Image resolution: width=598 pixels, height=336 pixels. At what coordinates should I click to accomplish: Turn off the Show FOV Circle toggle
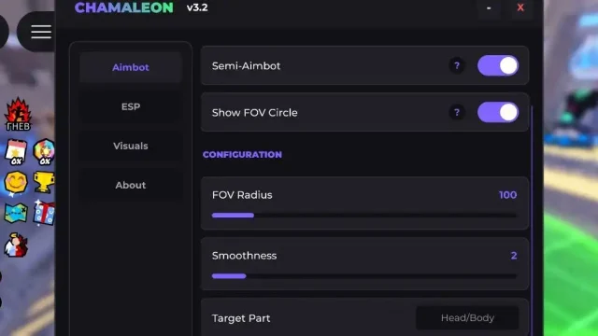pyautogui.click(x=498, y=112)
